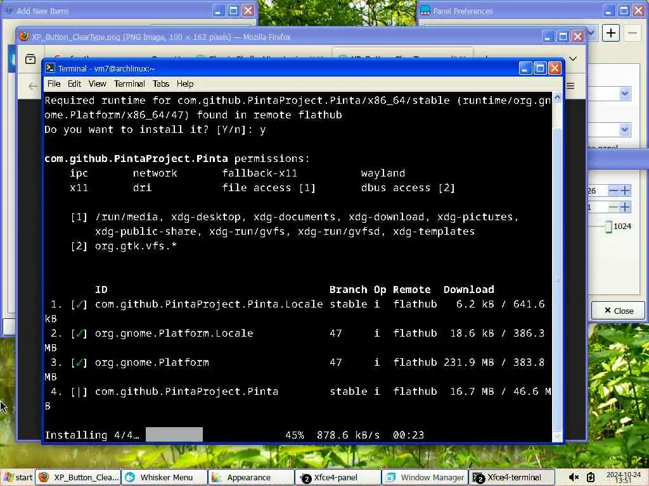Maximize the Add New Items window

click(x=233, y=11)
